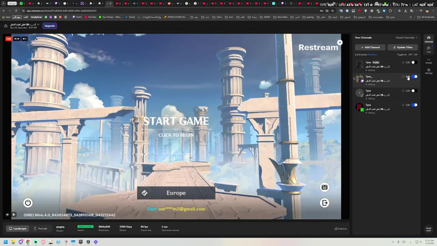This screenshot has width=437, height=246.
Task: Open the Tyos Stream bookmark
Action: coord(110,17)
